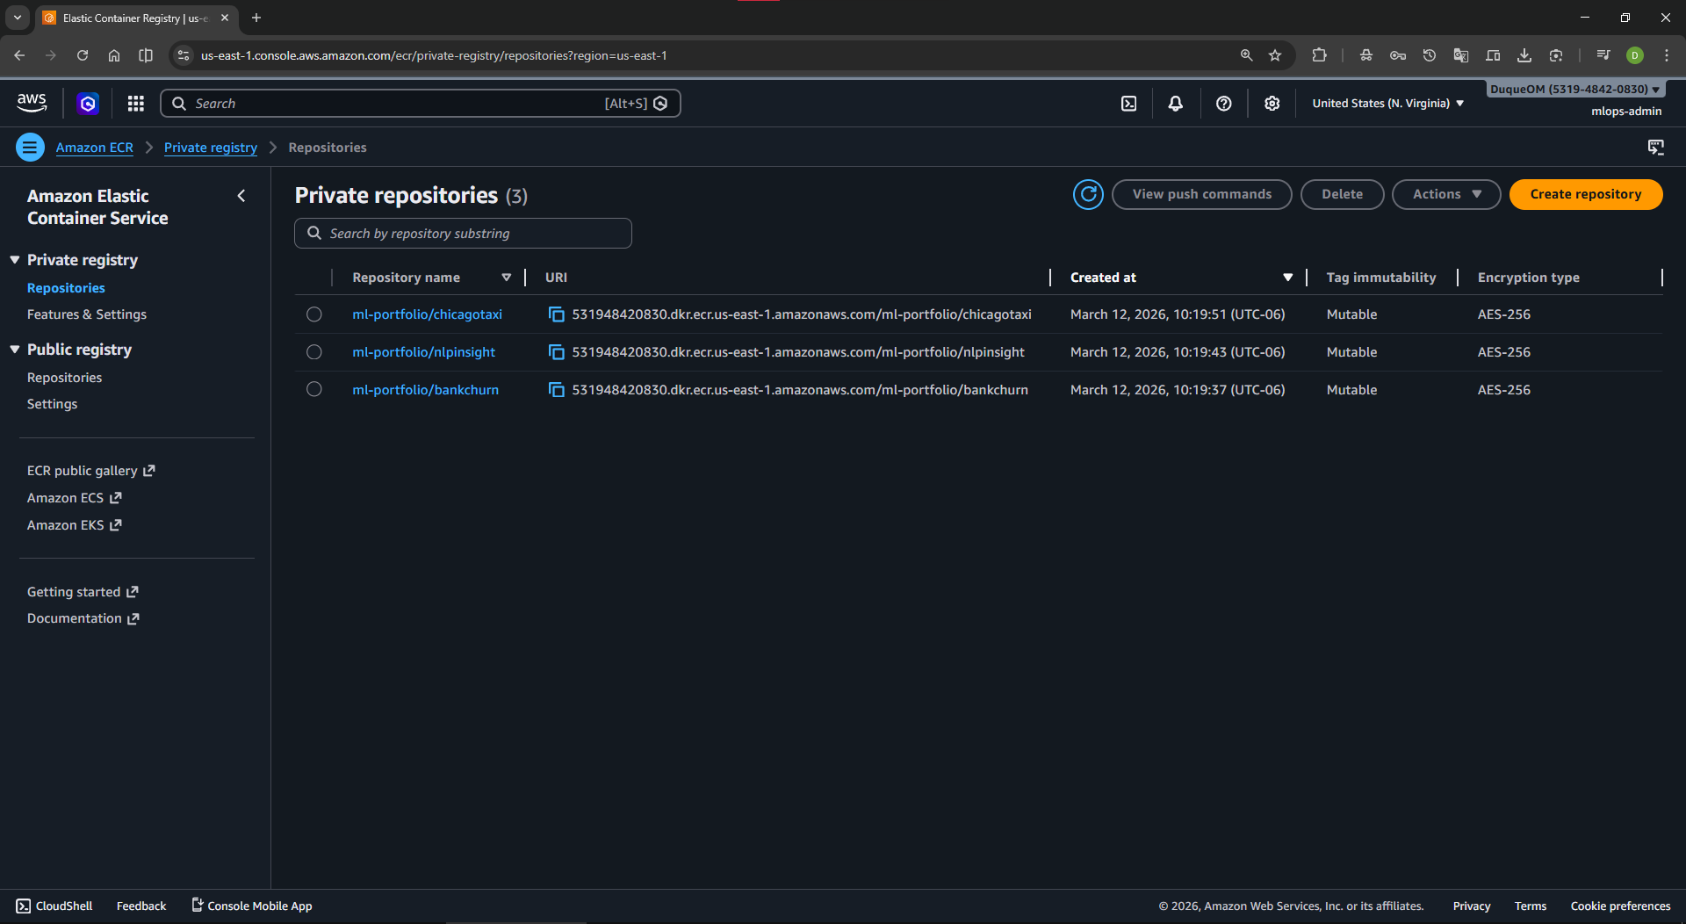Open the ml-portfolio/nlpinsight repository link
1686x924 pixels.
(423, 352)
